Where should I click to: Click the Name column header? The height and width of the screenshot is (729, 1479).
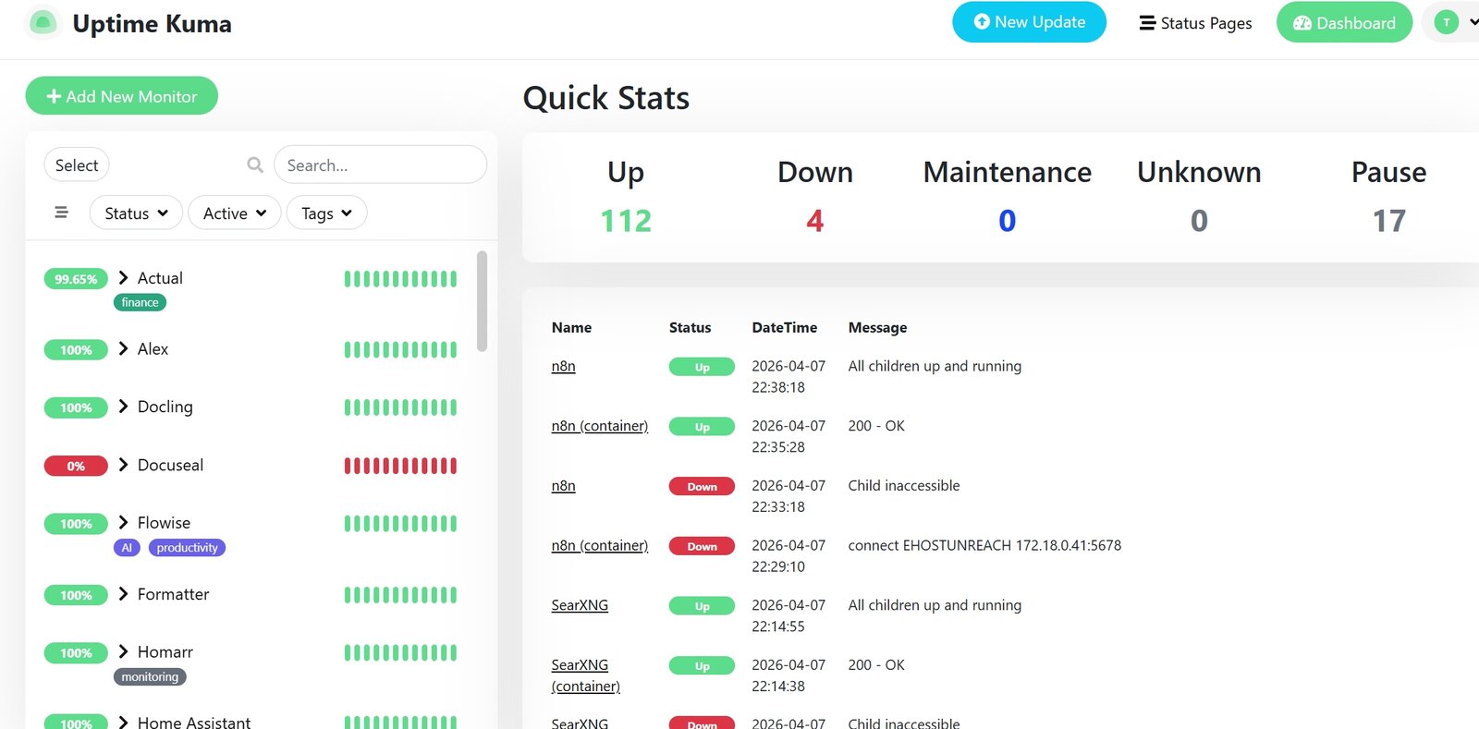571,327
